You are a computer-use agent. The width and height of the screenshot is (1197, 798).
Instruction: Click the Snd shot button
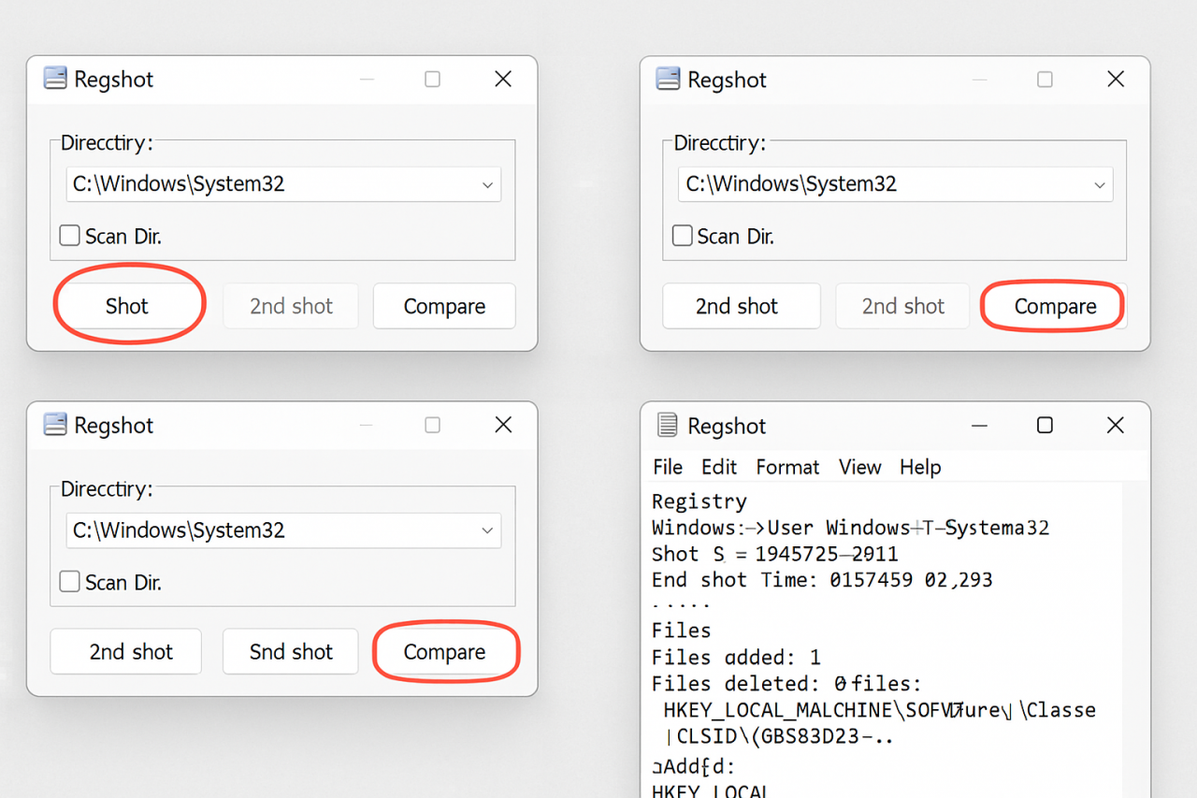coord(291,651)
